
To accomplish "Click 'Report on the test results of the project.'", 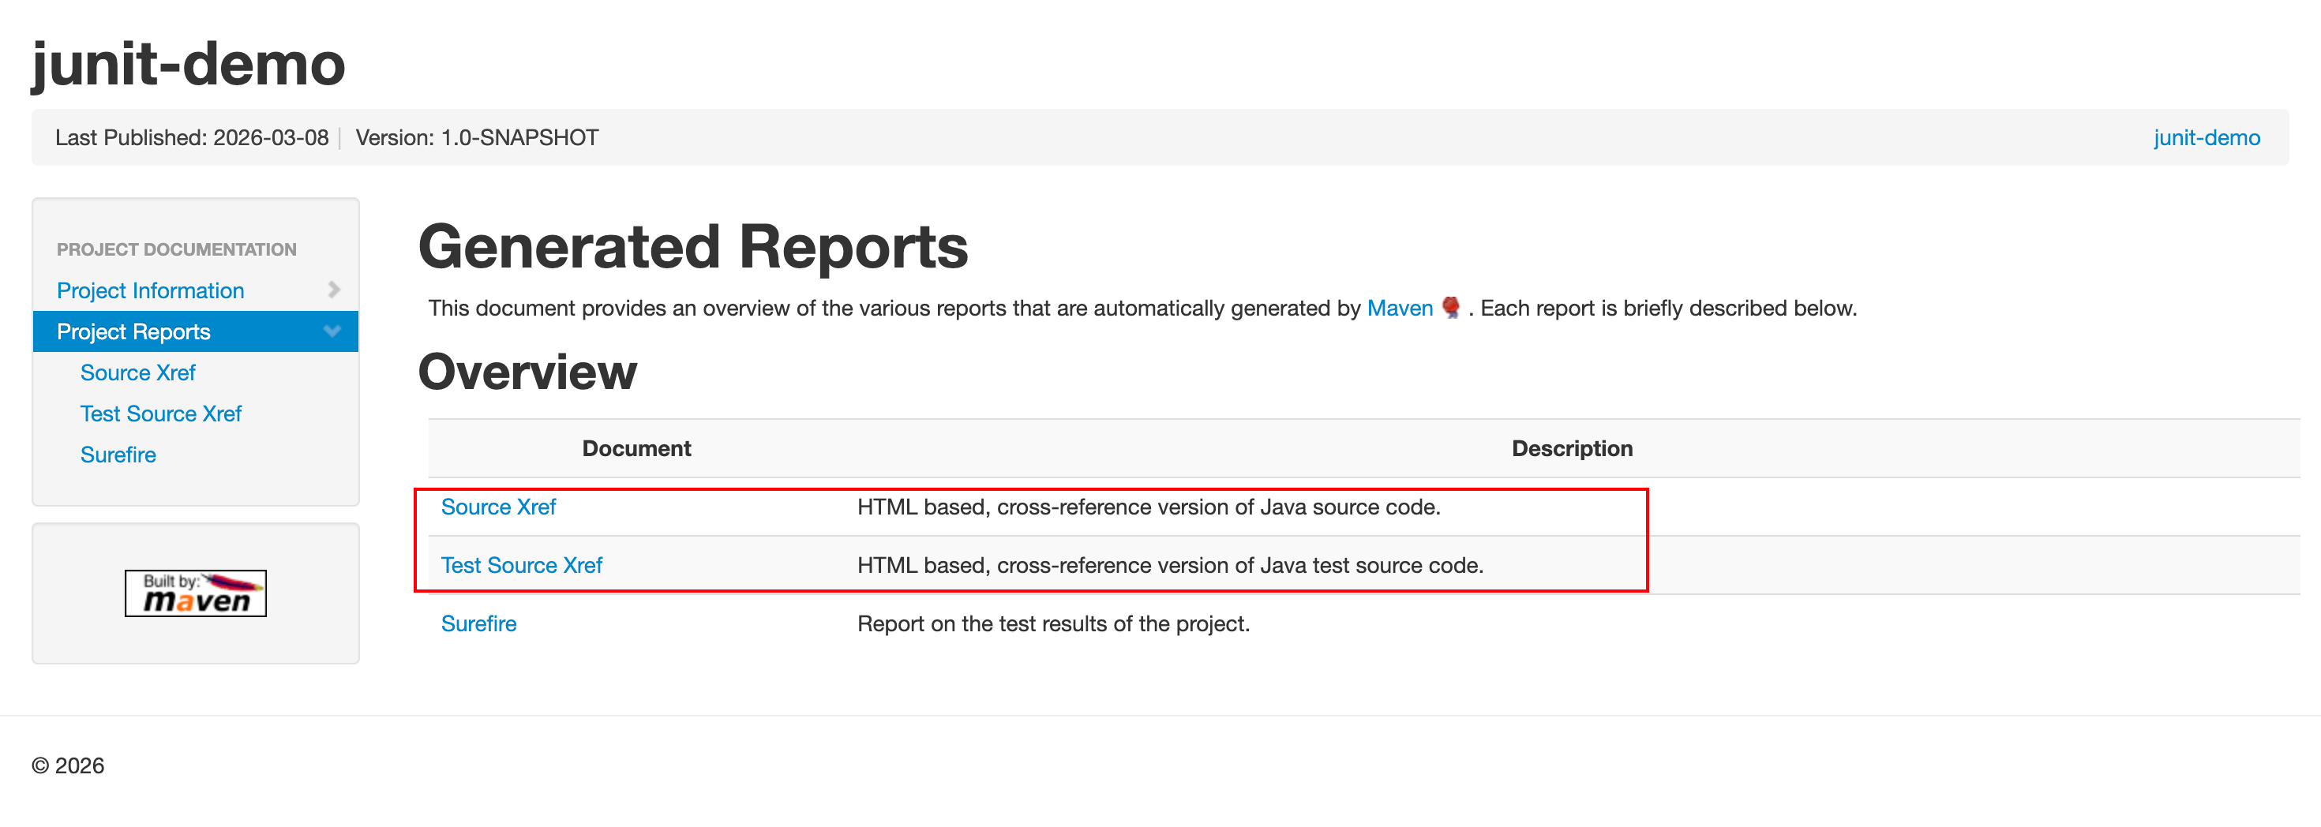I will pos(1053,623).
